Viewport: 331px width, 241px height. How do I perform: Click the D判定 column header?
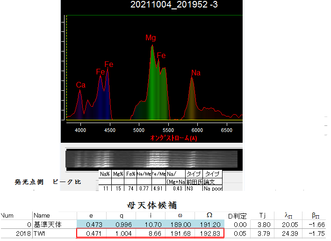[x=237, y=215]
